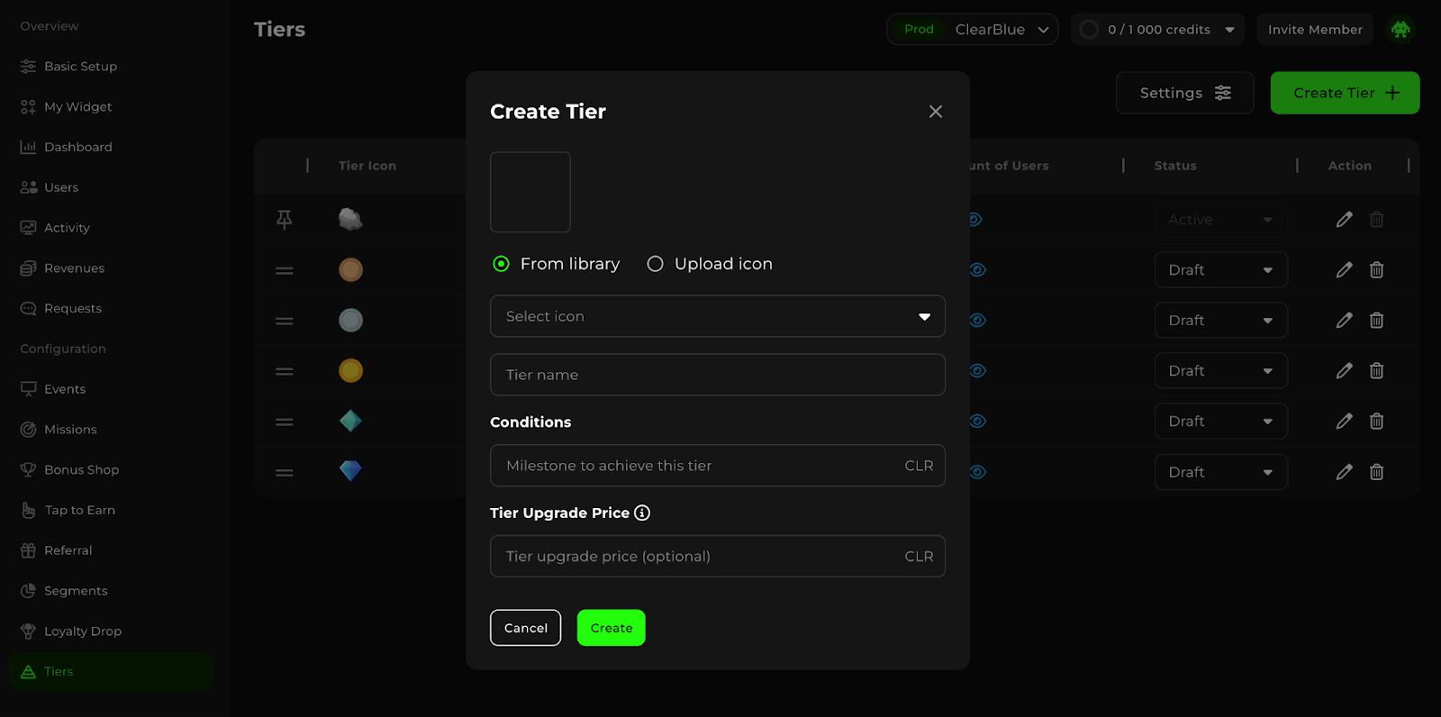Viewport: 1441px width, 717px height.
Task: Click the user avatar icon in the top right
Action: (1400, 30)
